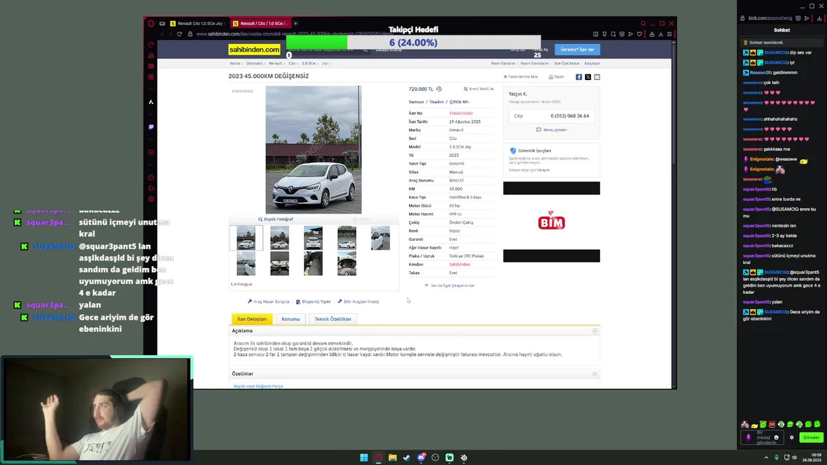Open a new browser tab with the plus

click(295, 24)
